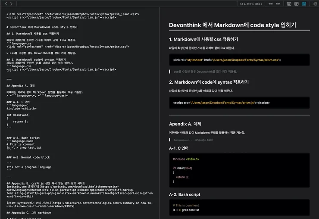Viewport: 319px width, 219px height.
Task: Switch to the rendered preview-only view
Action: (289, 4)
